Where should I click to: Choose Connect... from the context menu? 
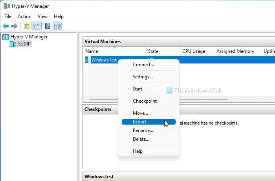click(x=143, y=65)
